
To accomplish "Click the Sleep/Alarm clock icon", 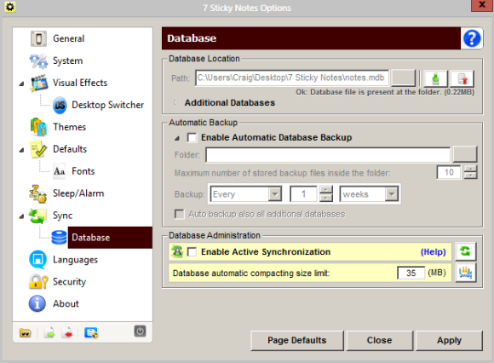I will pos(37,193).
